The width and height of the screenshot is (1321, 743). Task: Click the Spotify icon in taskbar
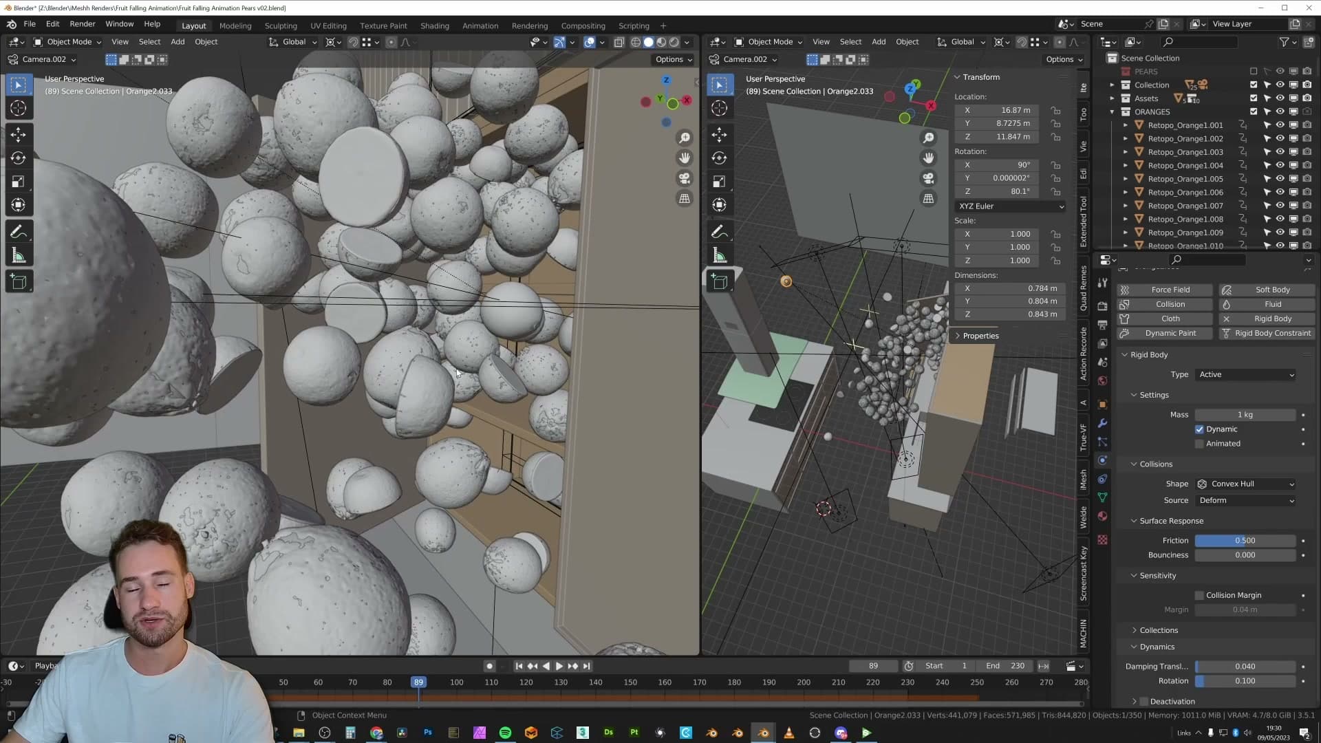coord(505,733)
